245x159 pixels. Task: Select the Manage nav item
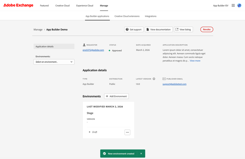104,6
